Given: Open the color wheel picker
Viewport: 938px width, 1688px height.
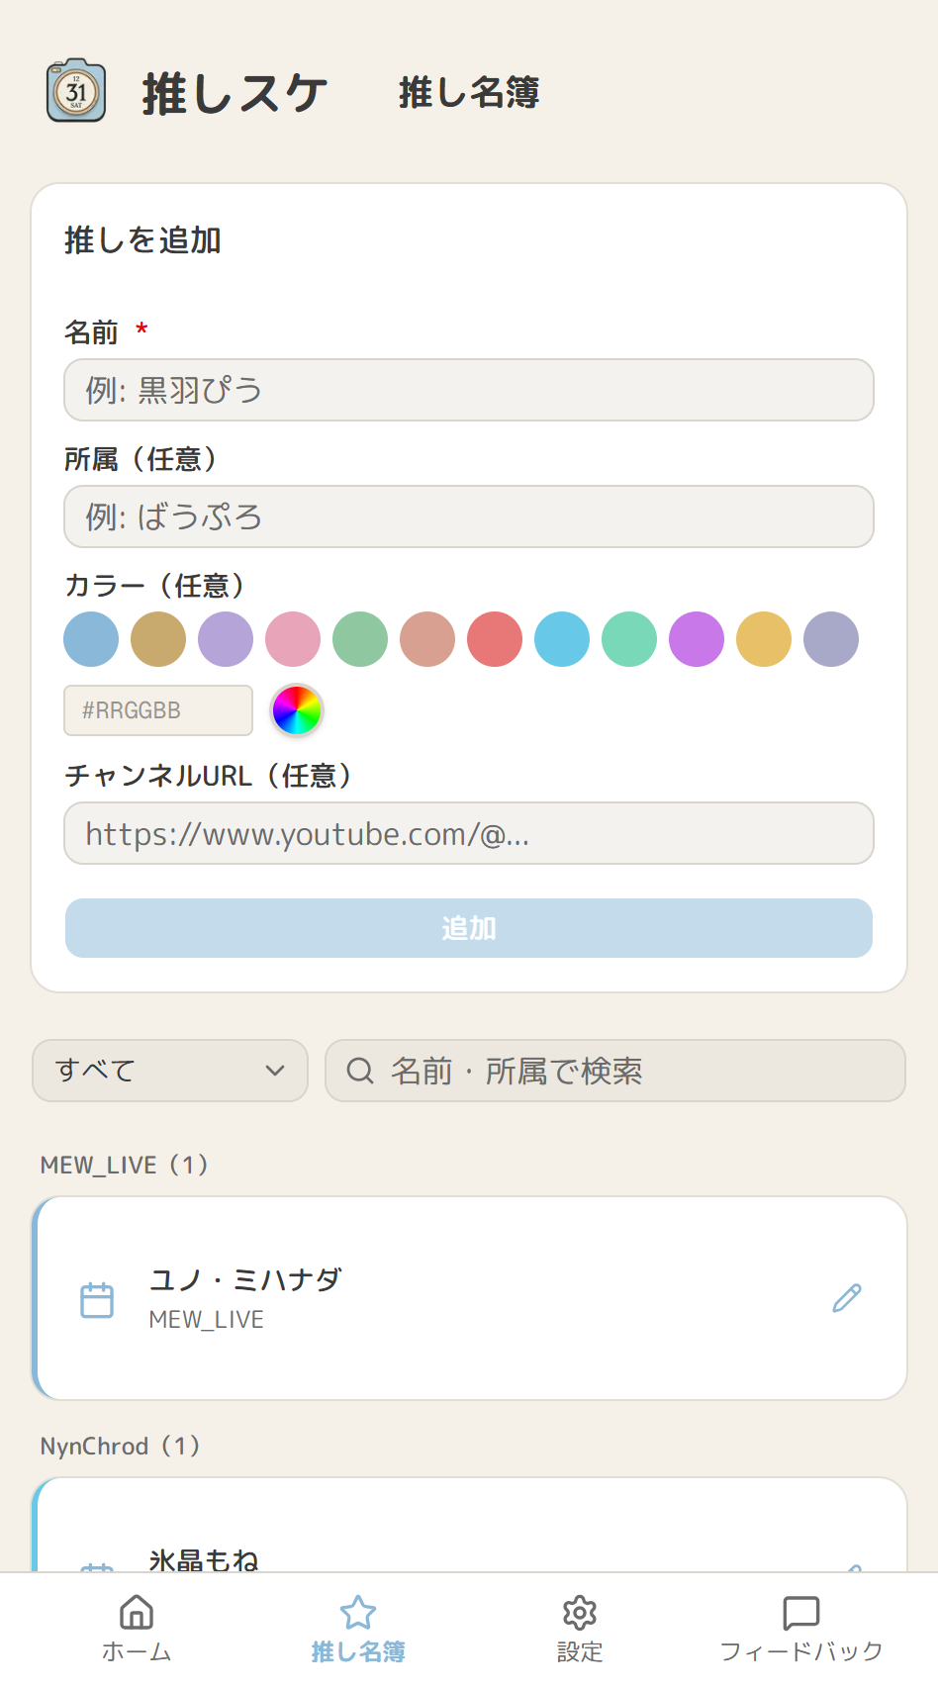Looking at the screenshot, I should point(294,710).
